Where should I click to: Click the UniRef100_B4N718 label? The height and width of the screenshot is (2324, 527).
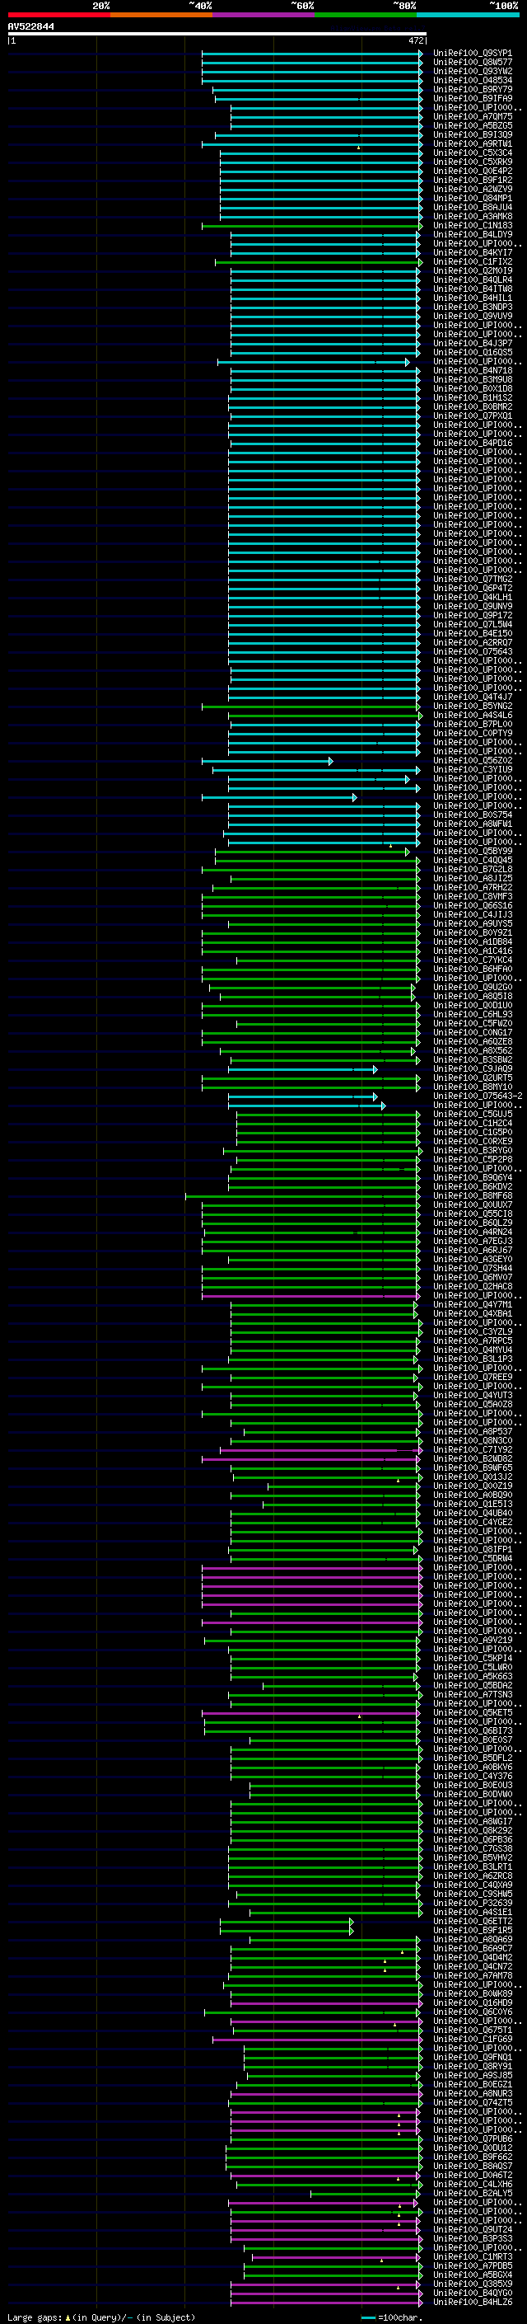472,371
